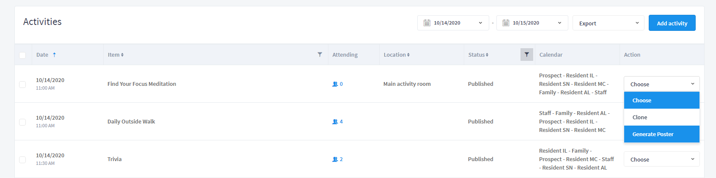The image size is (716, 178).
Task: View attendees icon for Daily Outside Walk
Action: [335, 122]
